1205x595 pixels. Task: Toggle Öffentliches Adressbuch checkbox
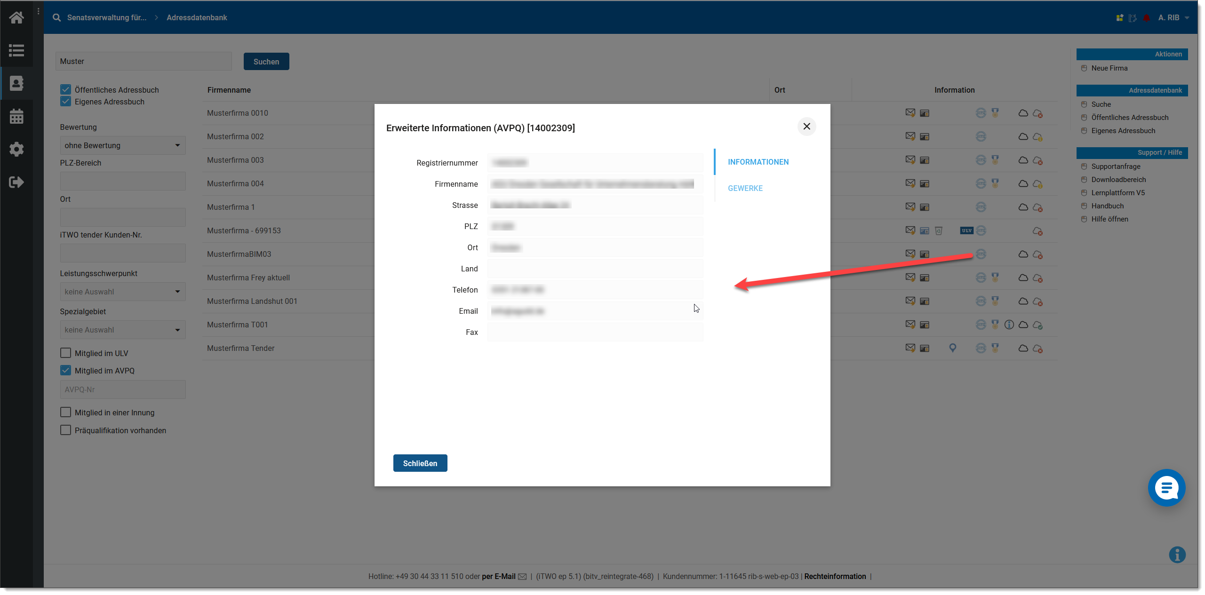[65, 89]
